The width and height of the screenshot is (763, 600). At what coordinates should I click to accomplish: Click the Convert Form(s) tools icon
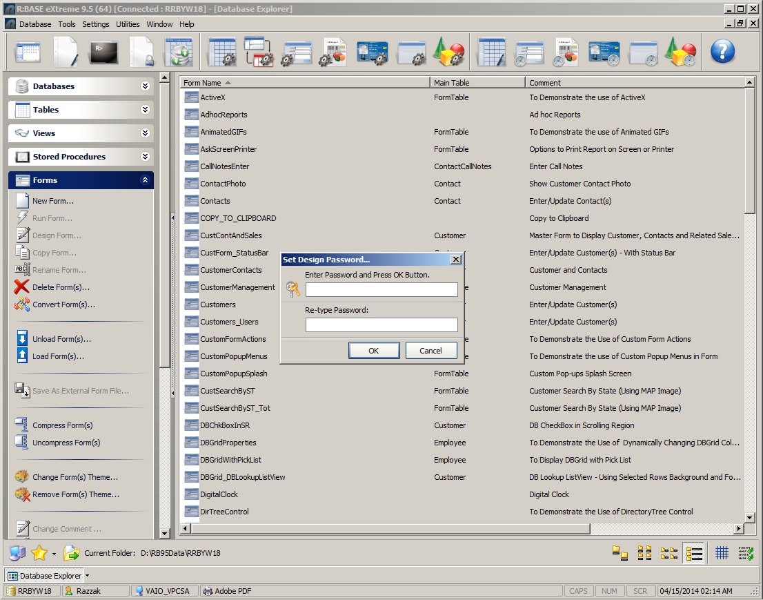pos(21,304)
